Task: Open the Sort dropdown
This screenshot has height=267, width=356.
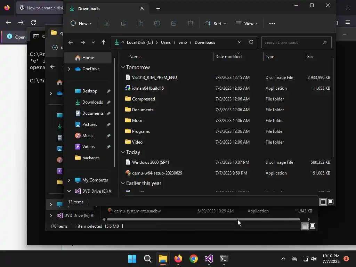Action: click(x=216, y=23)
